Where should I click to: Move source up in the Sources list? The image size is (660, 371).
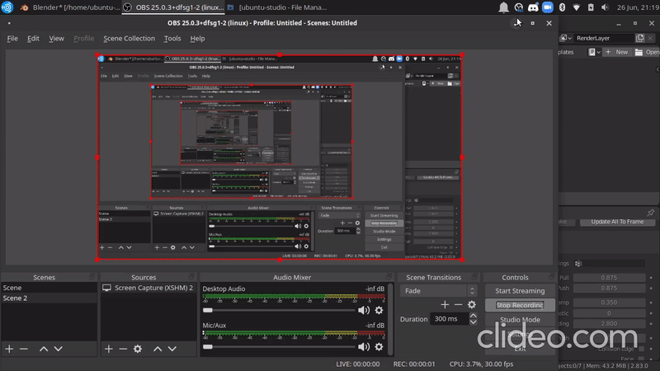[x=158, y=349]
